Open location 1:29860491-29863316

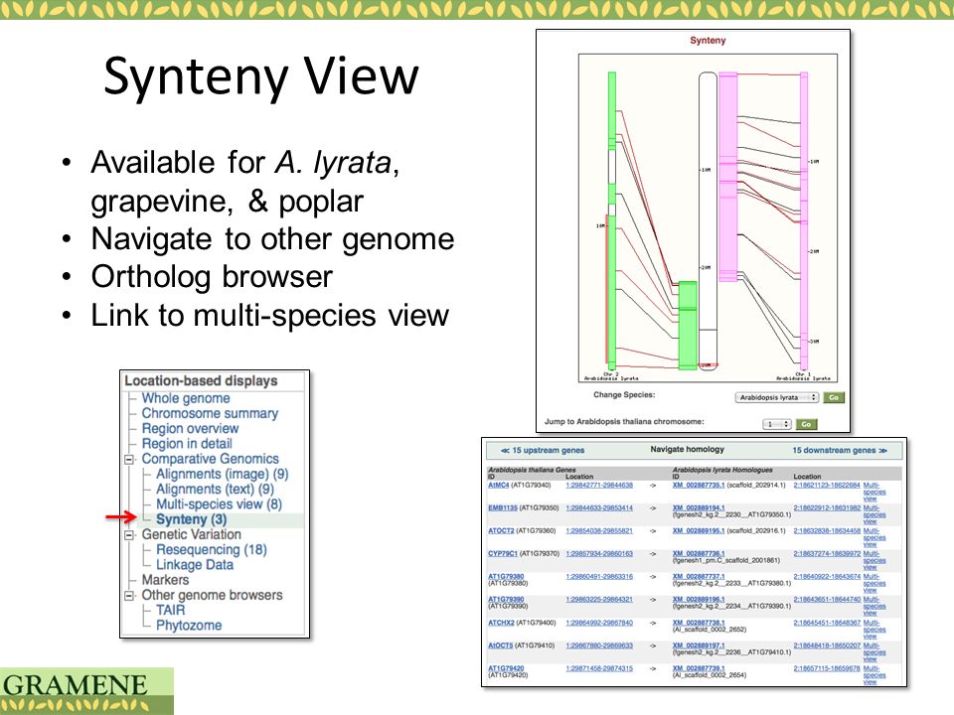[599, 576]
